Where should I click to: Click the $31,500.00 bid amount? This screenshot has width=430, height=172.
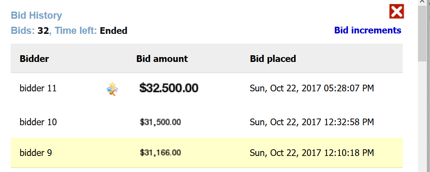[x=161, y=122]
